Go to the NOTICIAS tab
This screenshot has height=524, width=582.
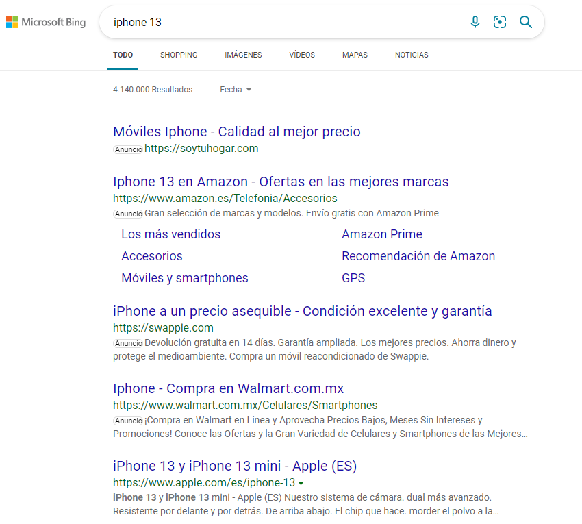[412, 55]
